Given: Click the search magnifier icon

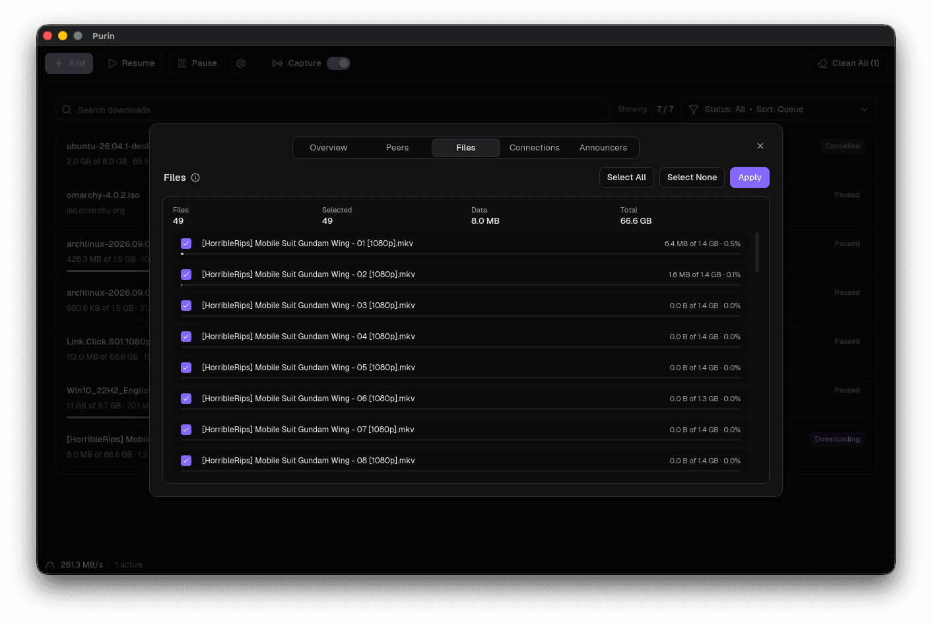Looking at the screenshot, I should pos(67,110).
